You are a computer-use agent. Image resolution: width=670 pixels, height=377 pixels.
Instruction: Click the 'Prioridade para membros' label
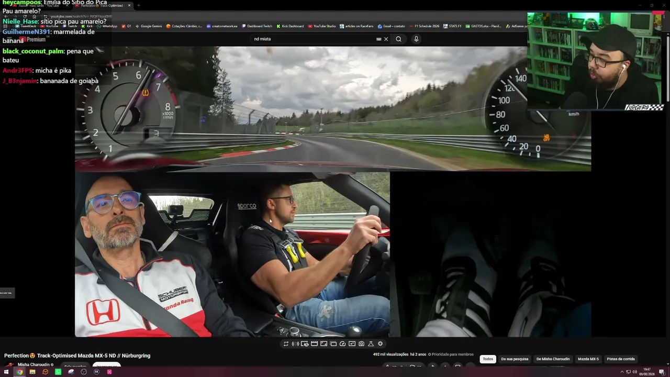pyautogui.click(x=451, y=354)
